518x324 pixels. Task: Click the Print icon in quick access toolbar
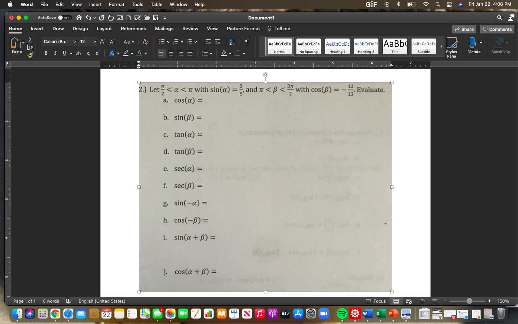(x=110, y=17)
